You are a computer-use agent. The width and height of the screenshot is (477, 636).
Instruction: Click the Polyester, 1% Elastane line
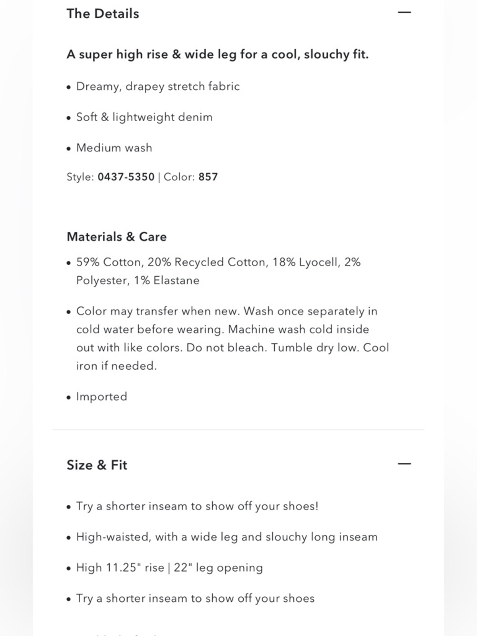pyautogui.click(x=138, y=281)
